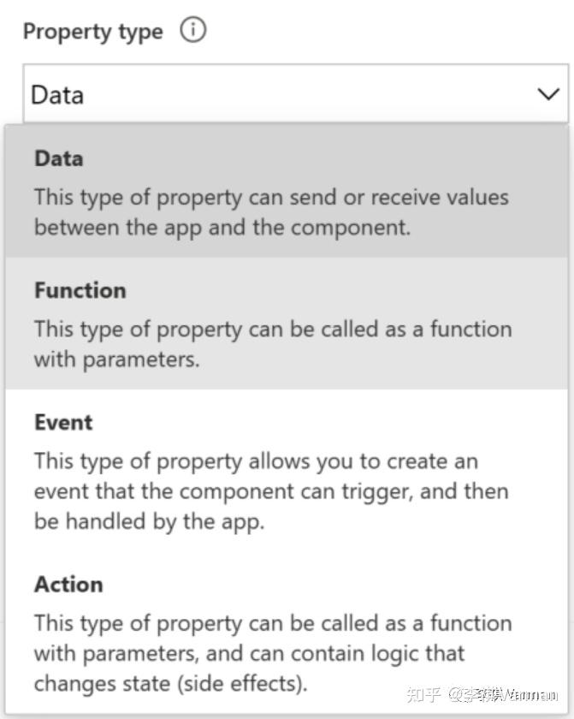
Task: Choose the Function property type option
Action: (287, 324)
